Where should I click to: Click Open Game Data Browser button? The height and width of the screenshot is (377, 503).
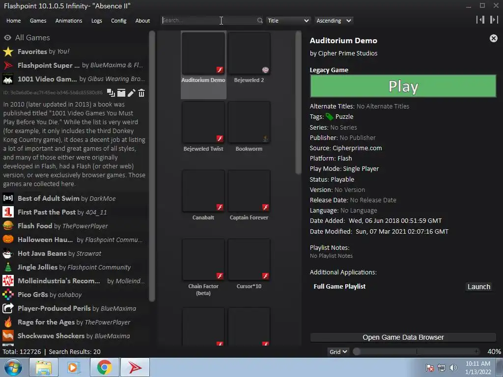tap(403, 337)
